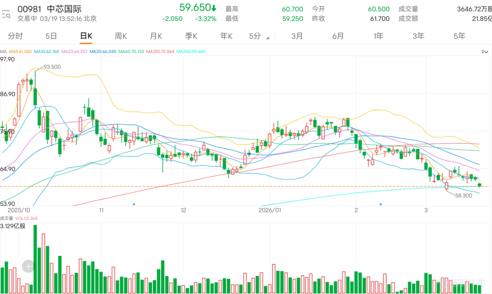Click the MA10:62.160 indicator label

46,52
